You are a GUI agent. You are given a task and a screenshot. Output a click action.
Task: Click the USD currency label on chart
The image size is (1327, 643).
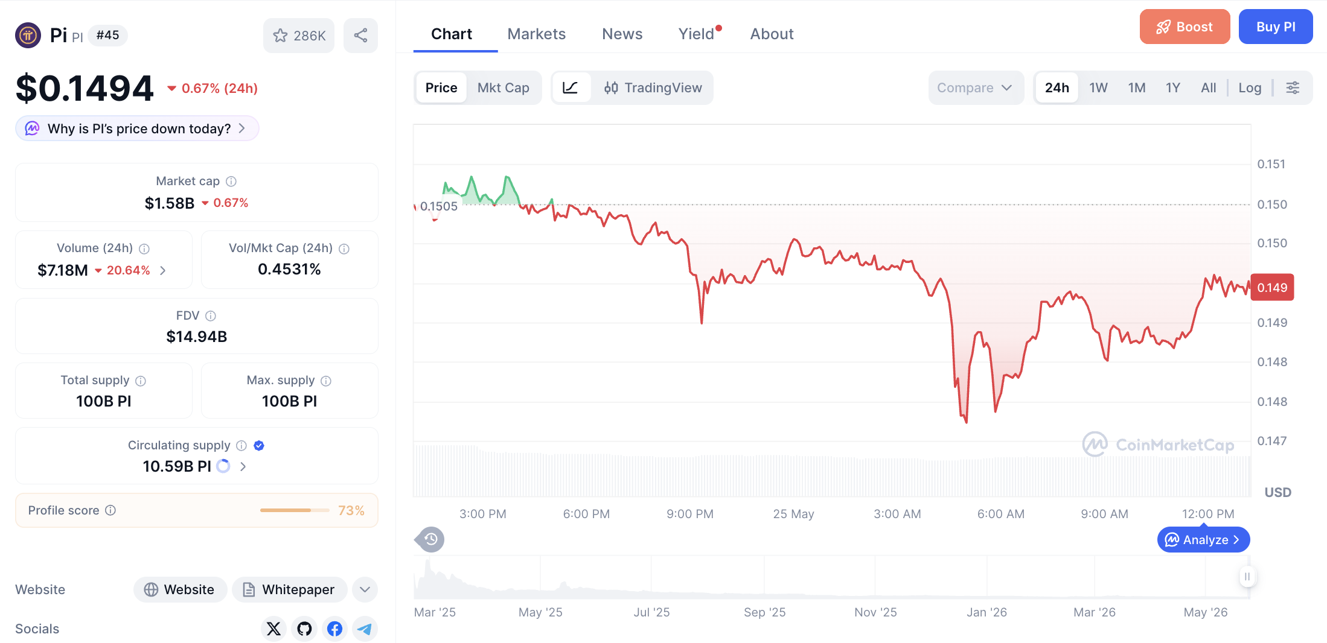[1277, 492]
